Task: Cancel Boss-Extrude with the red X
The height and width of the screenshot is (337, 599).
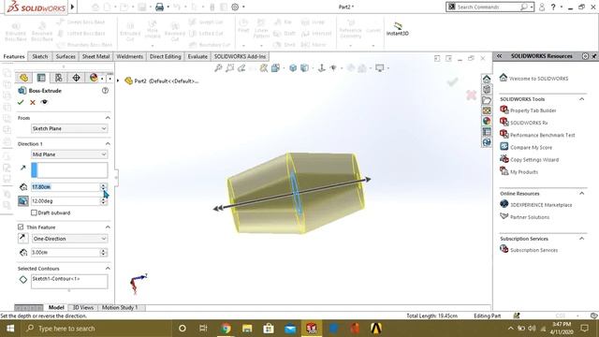Action: [33, 102]
